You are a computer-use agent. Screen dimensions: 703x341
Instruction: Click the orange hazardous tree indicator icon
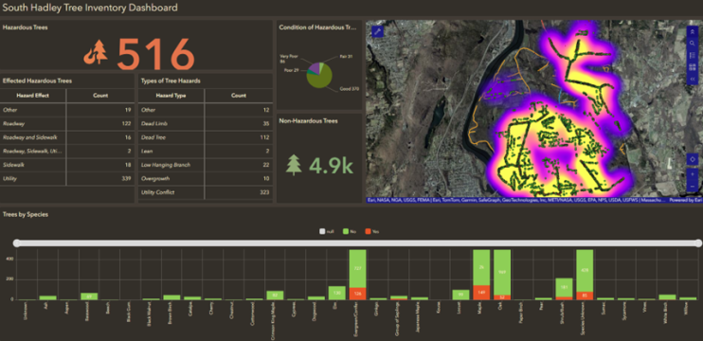tap(96, 51)
